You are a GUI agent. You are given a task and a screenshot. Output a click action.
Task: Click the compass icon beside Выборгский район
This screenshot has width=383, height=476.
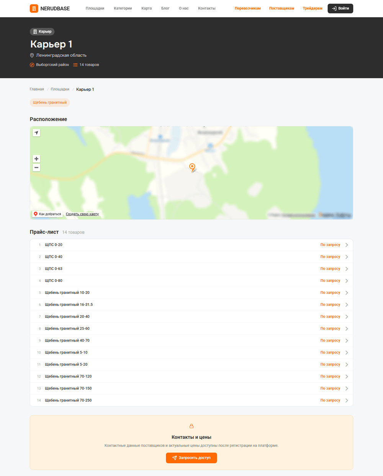(x=32, y=65)
